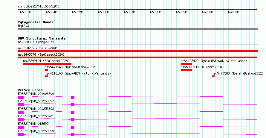This screenshot has width=266, height=138.
Task: Click second exon block of NM_001253699
Action: [x=73, y=135]
